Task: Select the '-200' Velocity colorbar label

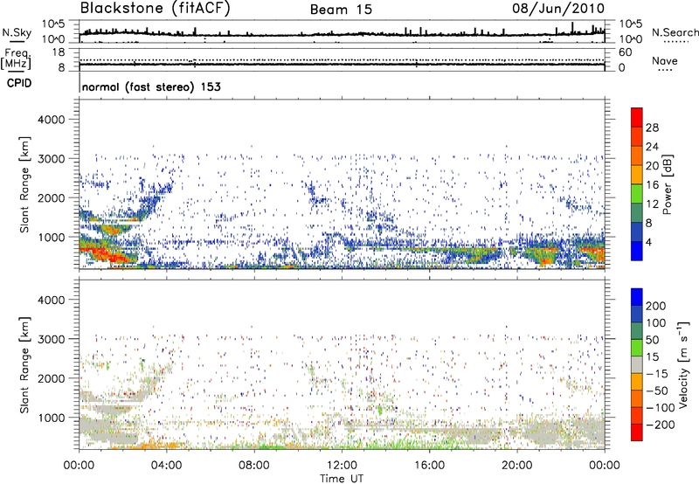Action: point(661,425)
